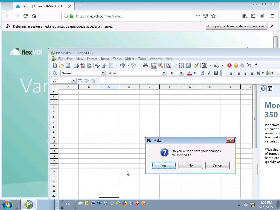Open the font color dropdown arrow
Screen dimensions: 280x210
point(194,73)
